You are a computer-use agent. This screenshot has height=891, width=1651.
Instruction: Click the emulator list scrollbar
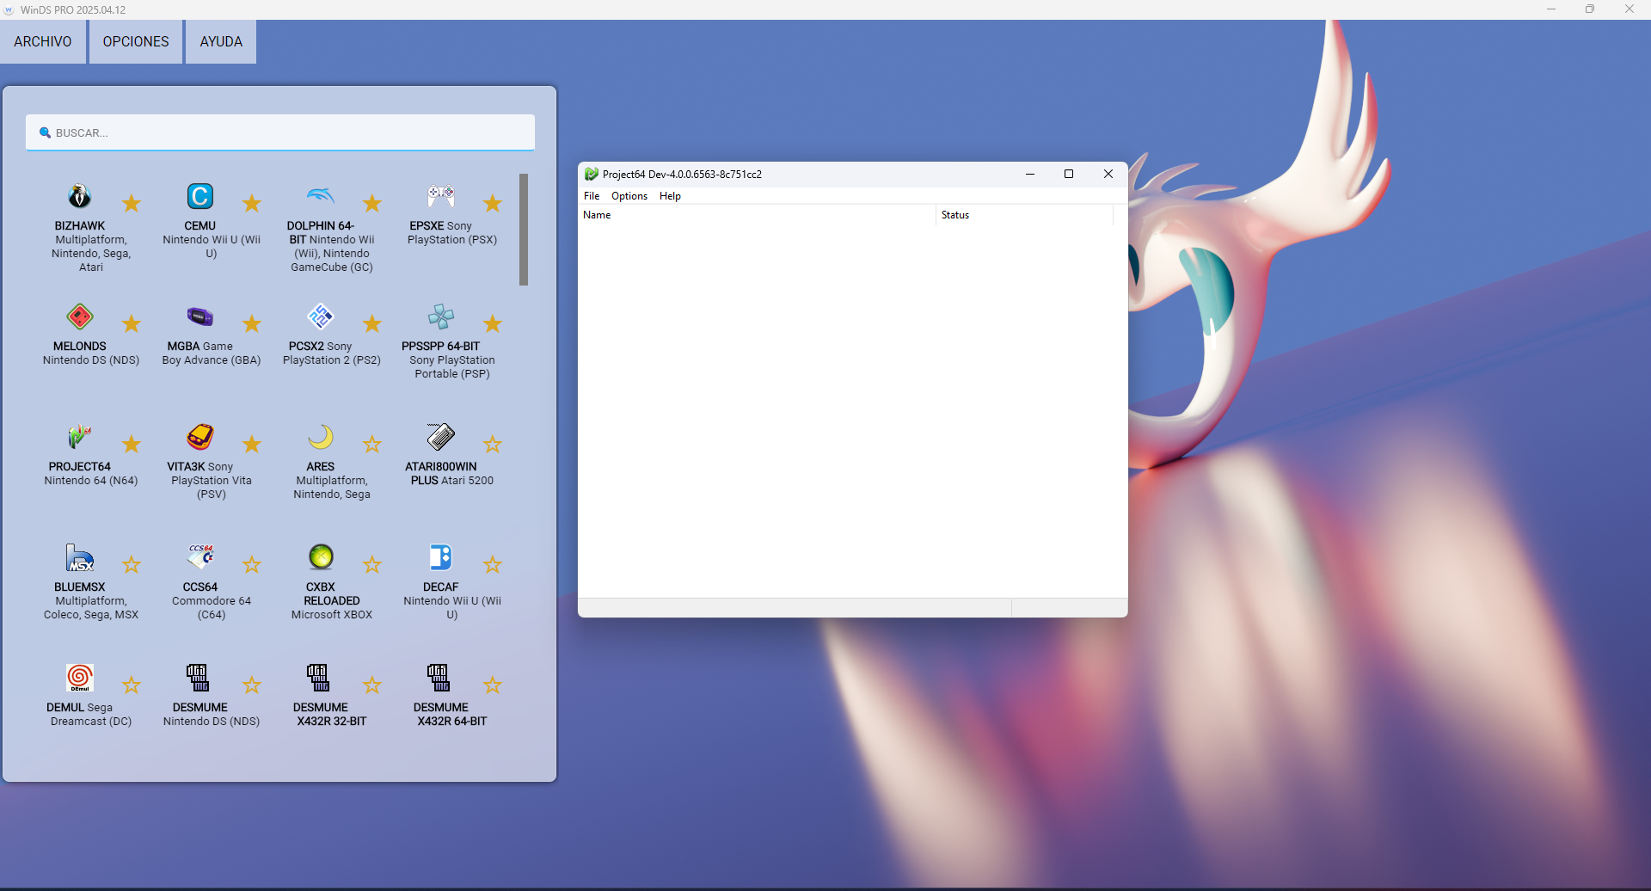(524, 230)
